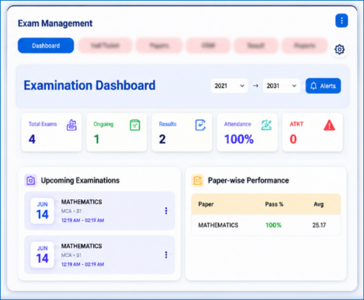Click the Exam Management title
The width and height of the screenshot is (364, 300).
pyautogui.click(x=55, y=23)
